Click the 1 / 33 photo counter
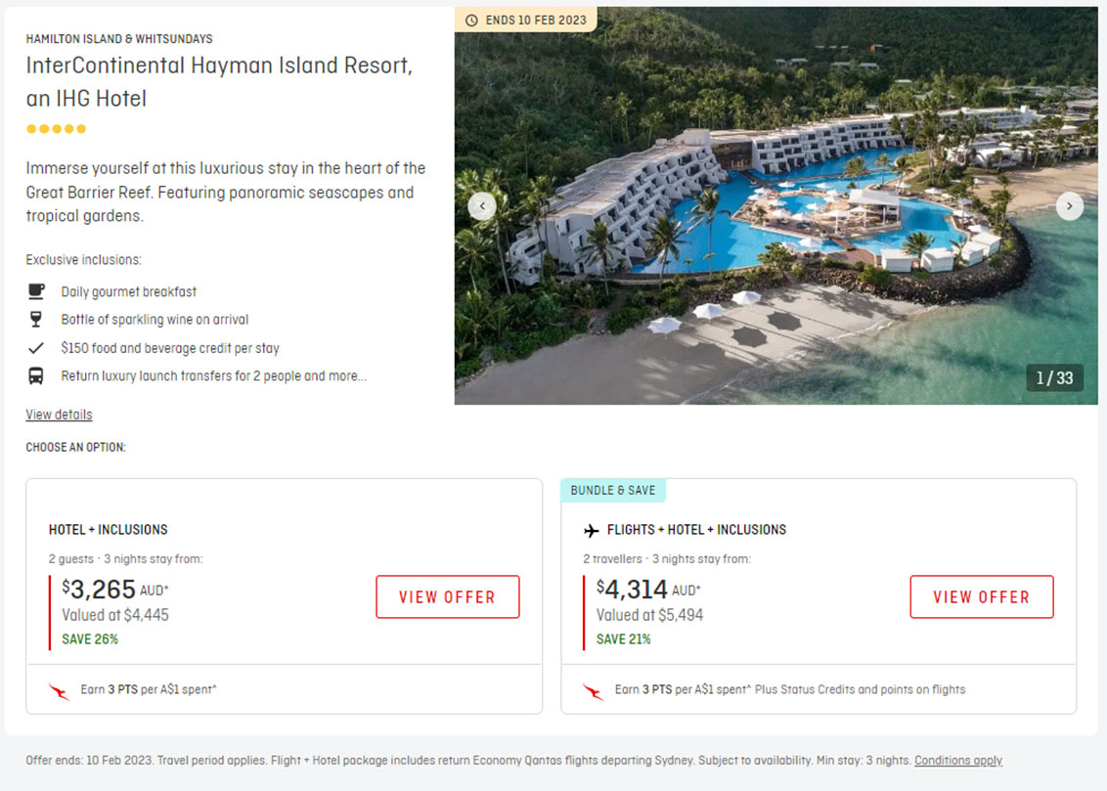The height and width of the screenshot is (791, 1107). pos(1054,378)
